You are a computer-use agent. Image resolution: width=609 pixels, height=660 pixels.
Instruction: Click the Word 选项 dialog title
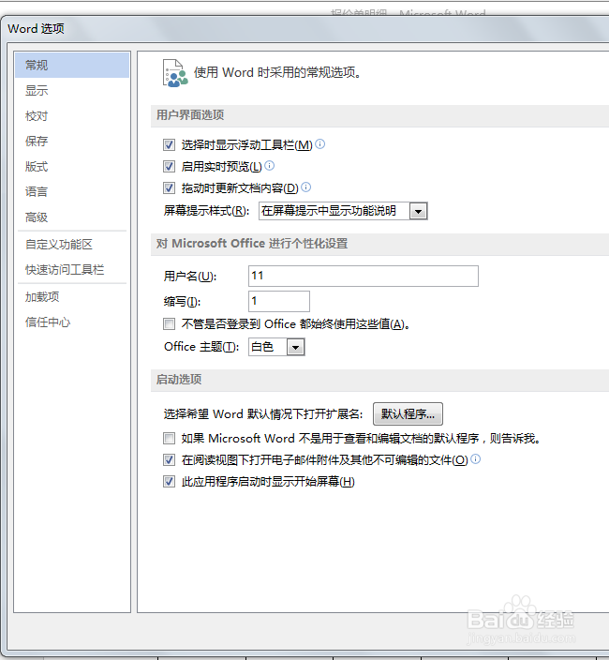point(37,29)
